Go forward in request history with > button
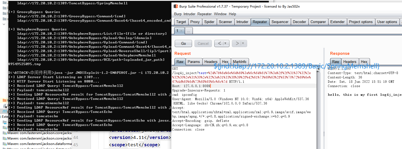 (x=237, y=43)
